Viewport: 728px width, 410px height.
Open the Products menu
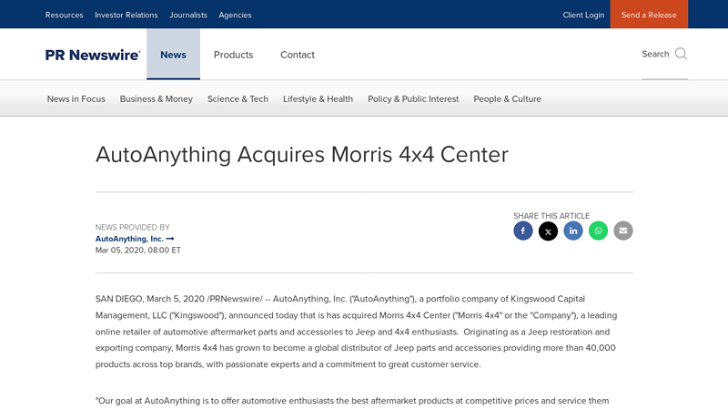pos(233,55)
